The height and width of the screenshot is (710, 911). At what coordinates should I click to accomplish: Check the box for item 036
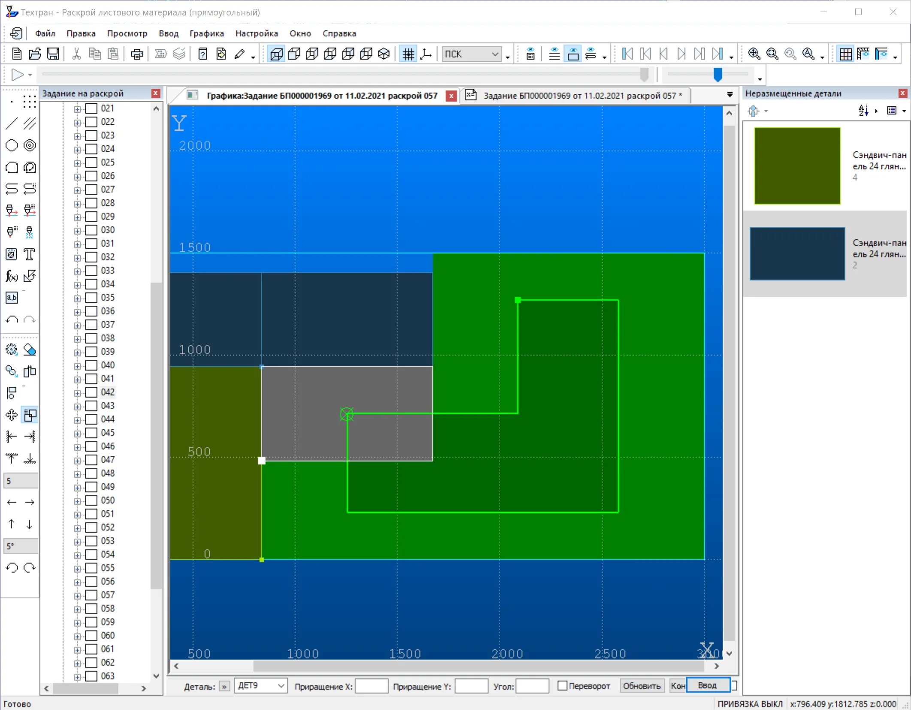[x=91, y=311]
